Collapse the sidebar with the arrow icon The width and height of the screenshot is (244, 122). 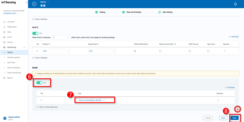(27, 2)
